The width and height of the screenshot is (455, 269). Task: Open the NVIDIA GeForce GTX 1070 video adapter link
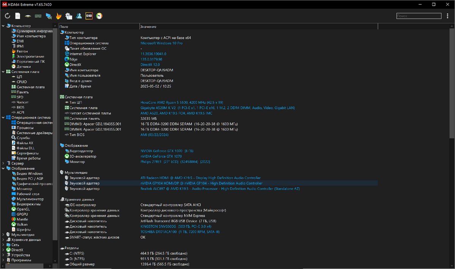[167, 151]
